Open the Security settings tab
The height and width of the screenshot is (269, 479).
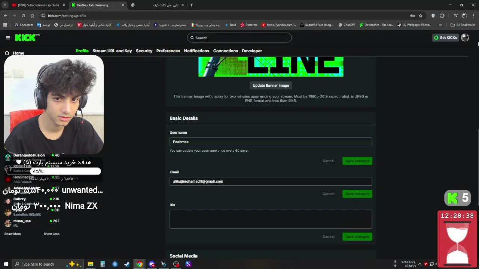click(x=144, y=51)
